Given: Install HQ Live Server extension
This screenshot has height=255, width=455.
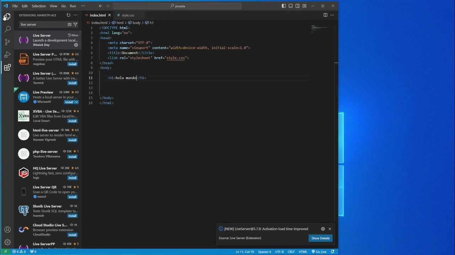Looking at the screenshot, I should point(73,178).
